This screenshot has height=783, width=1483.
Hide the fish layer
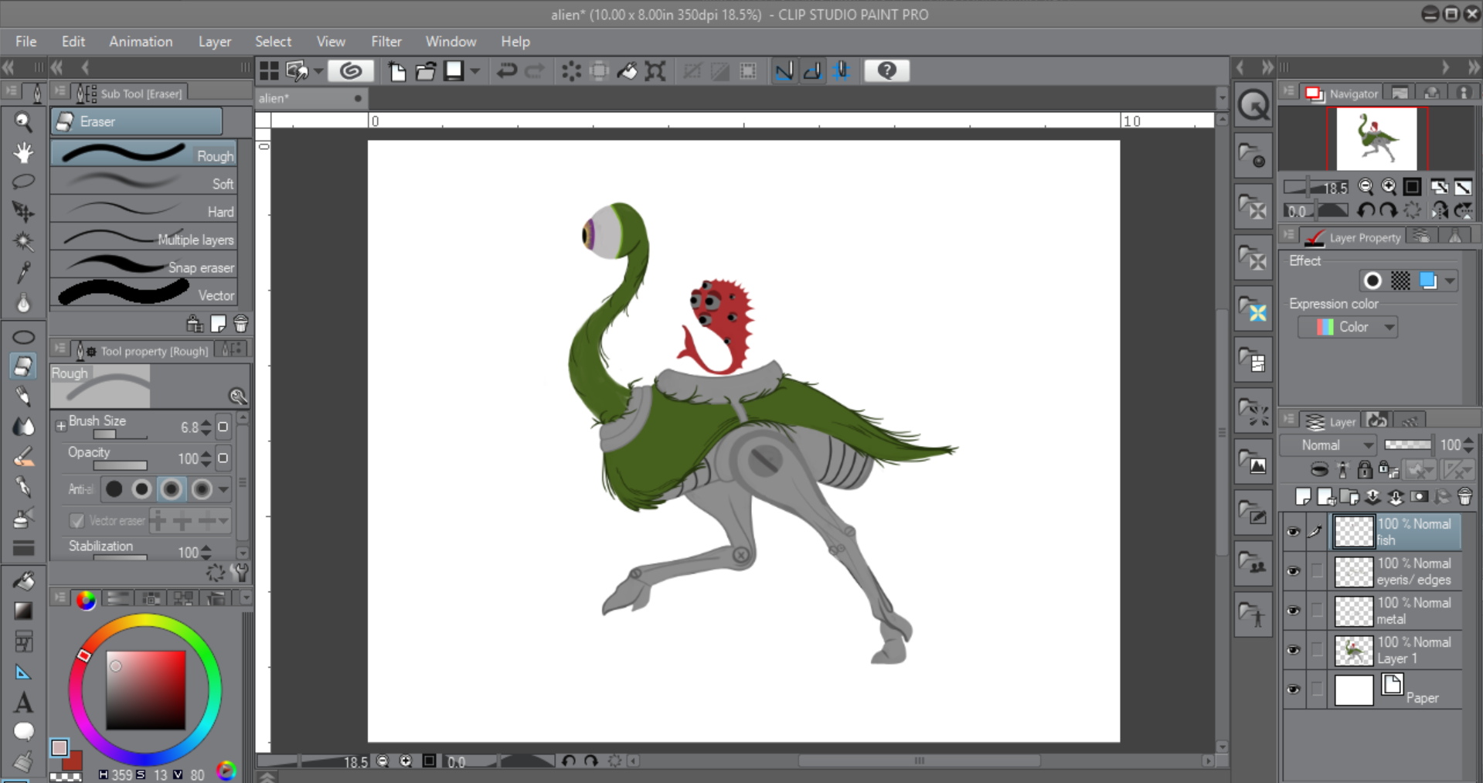(x=1293, y=532)
